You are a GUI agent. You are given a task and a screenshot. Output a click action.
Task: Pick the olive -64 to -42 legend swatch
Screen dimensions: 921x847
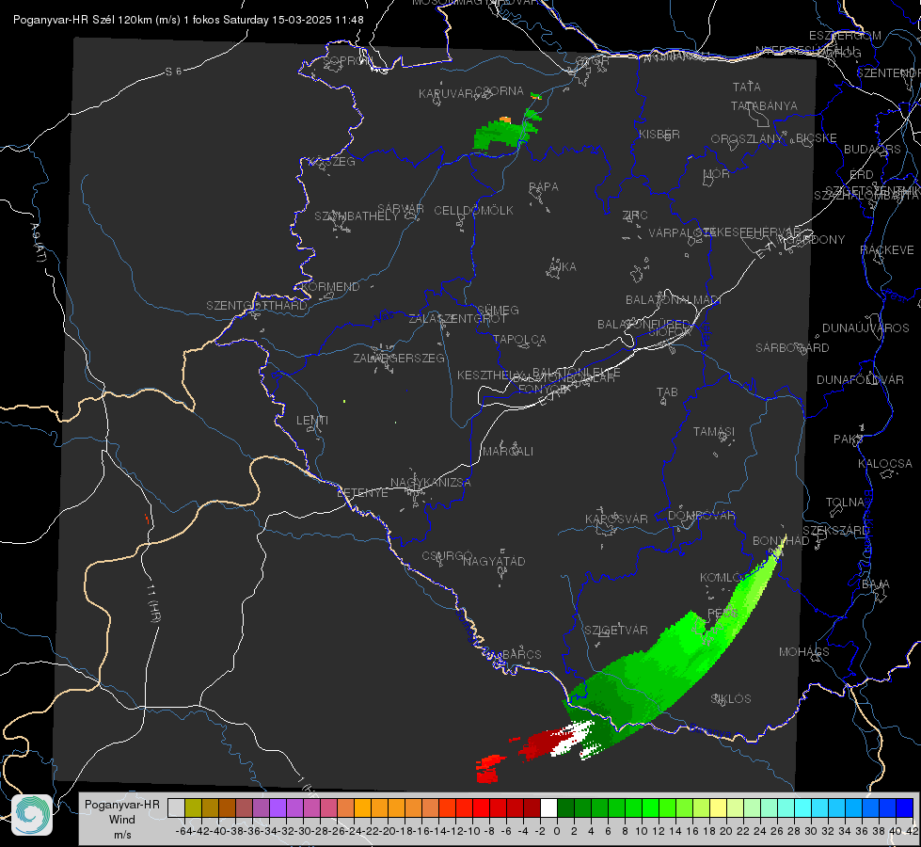point(193,808)
